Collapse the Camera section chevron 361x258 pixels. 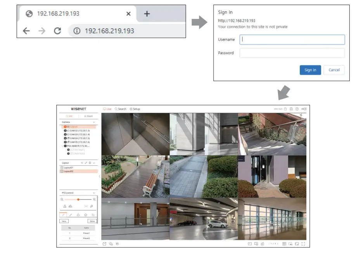click(x=94, y=122)
